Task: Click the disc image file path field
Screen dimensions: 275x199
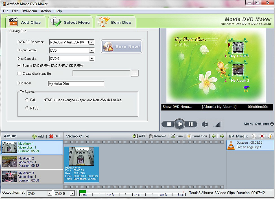Action: point(102,73)
